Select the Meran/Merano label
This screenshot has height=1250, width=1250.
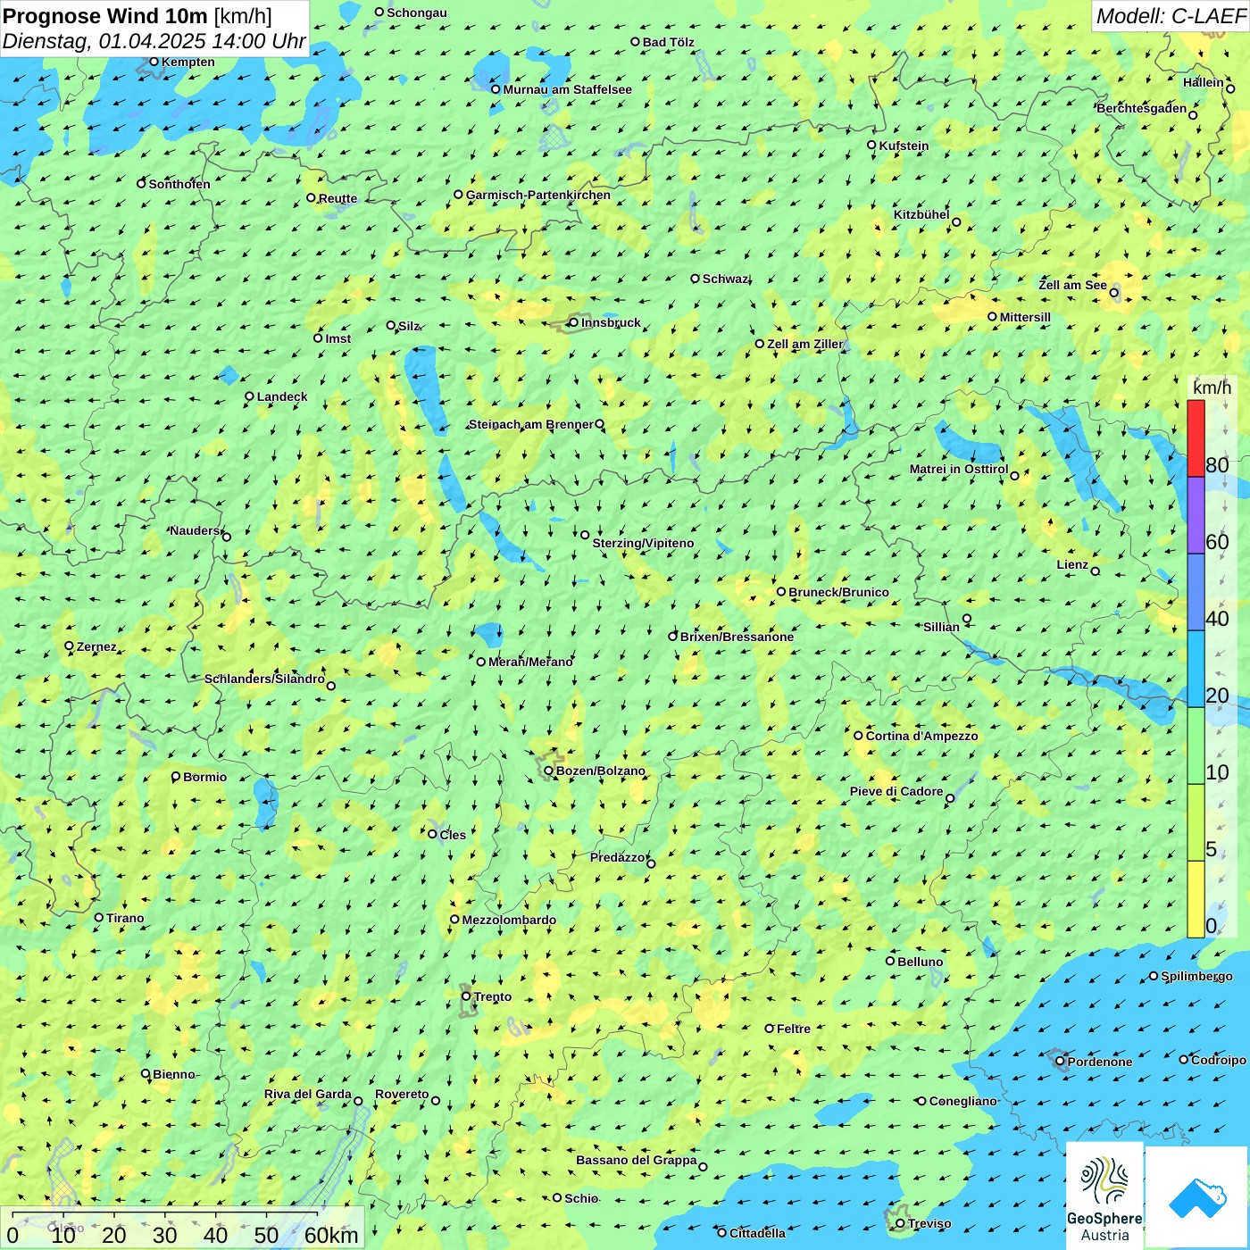[530, 662]
